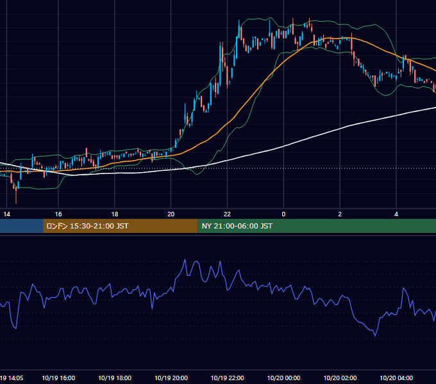Click the 10/20 02:00 date label
Image resolution: width=436 pixels, height=384 pixels.
click(340, 378)
